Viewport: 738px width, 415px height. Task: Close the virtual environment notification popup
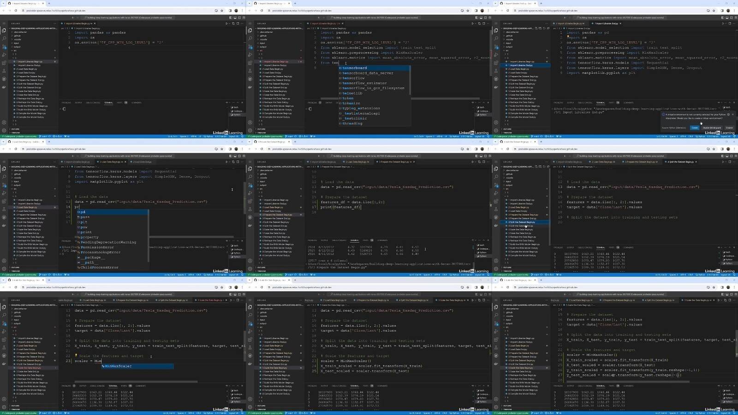point(732,114)
